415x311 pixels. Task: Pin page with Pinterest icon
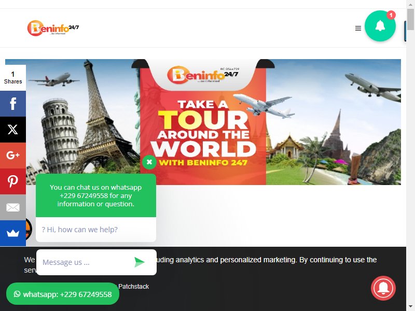coord(13,181)
